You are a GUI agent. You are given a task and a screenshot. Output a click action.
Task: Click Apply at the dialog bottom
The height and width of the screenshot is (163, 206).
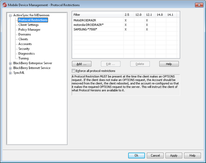click(x=174, y=156)
